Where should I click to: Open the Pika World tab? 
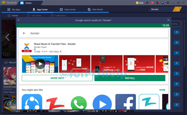pyautogui.click(x=95, y=10)
